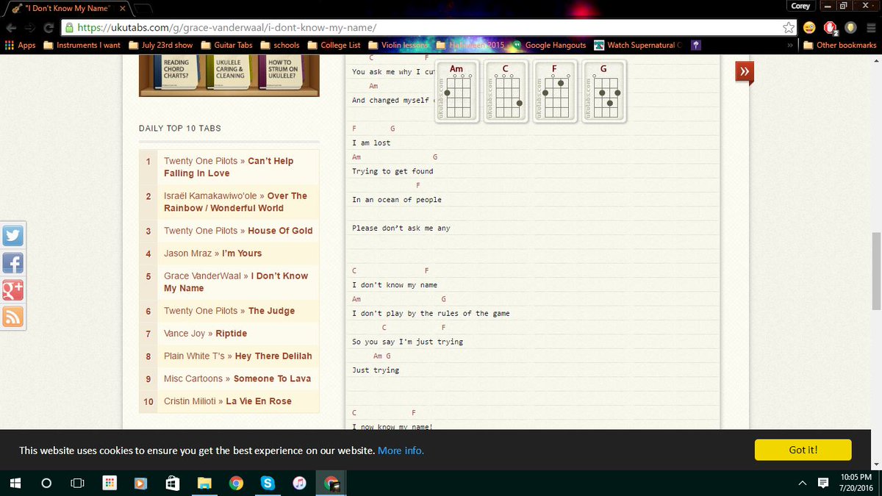
Task: Open the July 23rd show bookmark folder
Action: (161, 45)
